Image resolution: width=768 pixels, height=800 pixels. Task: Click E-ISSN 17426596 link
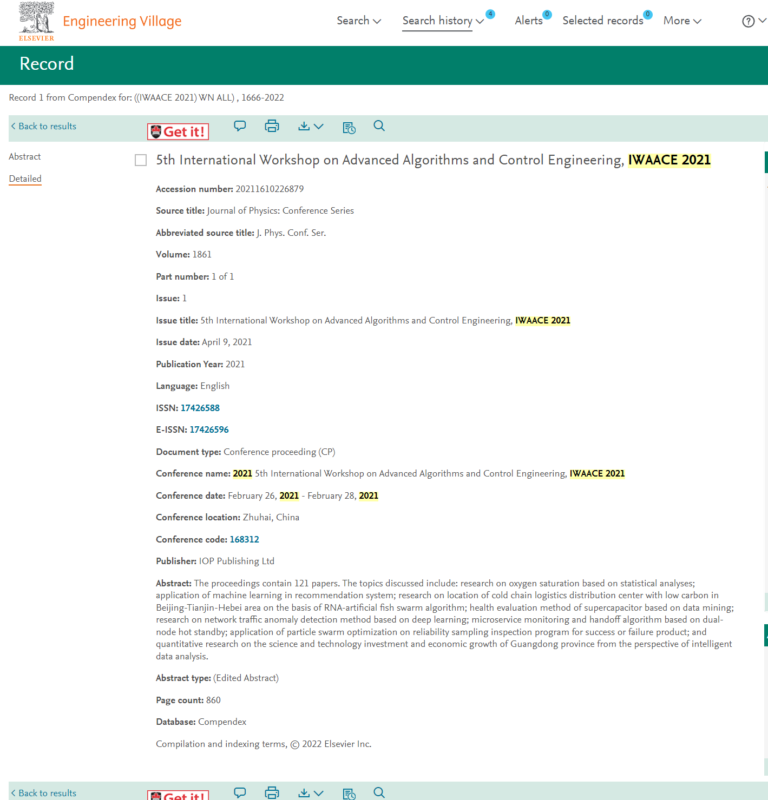click(x=209, y=429)
